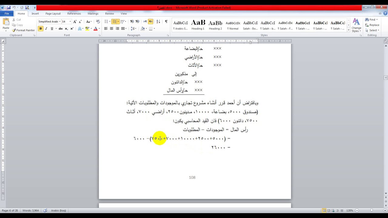Apply the Normal style

click(x=233, y=25)
